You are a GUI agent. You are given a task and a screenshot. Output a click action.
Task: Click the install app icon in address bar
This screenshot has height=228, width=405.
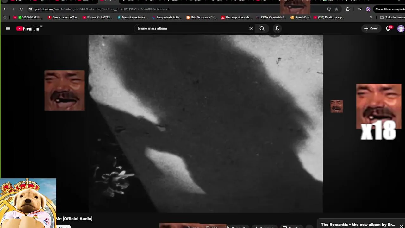329,9
